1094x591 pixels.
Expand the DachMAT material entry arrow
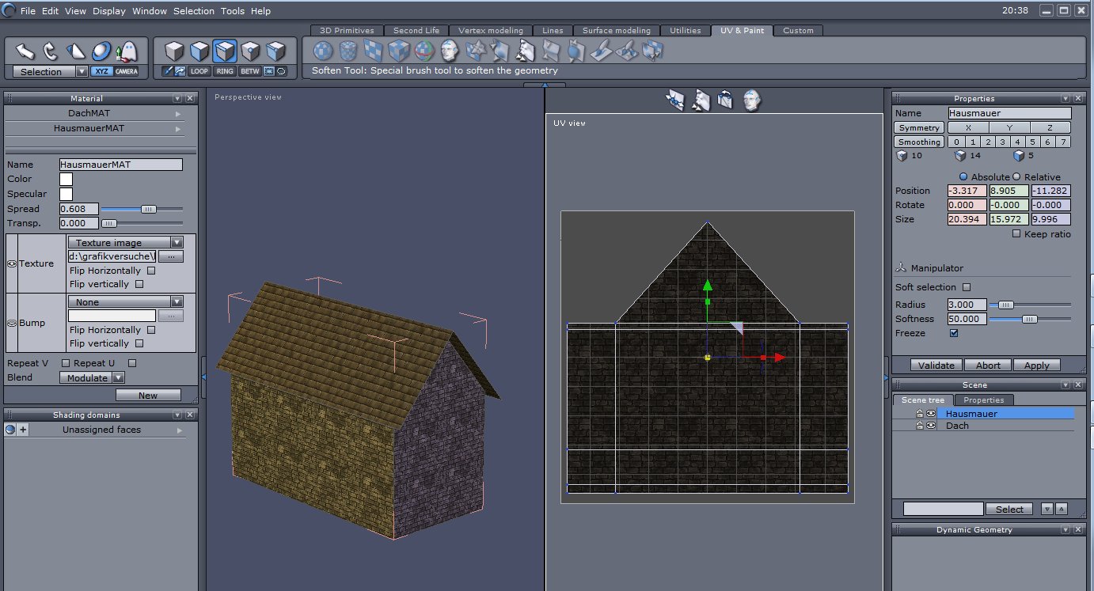tap(177, 114)
